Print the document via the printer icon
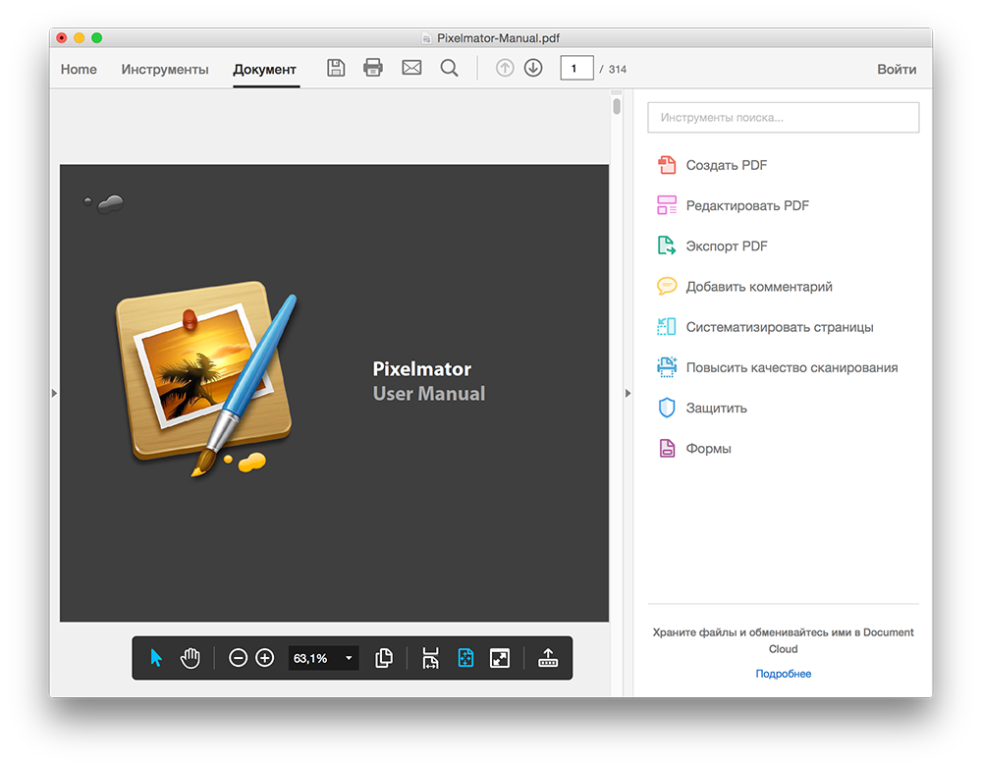Viewport: 982px width, 768px height. [373, 68]
